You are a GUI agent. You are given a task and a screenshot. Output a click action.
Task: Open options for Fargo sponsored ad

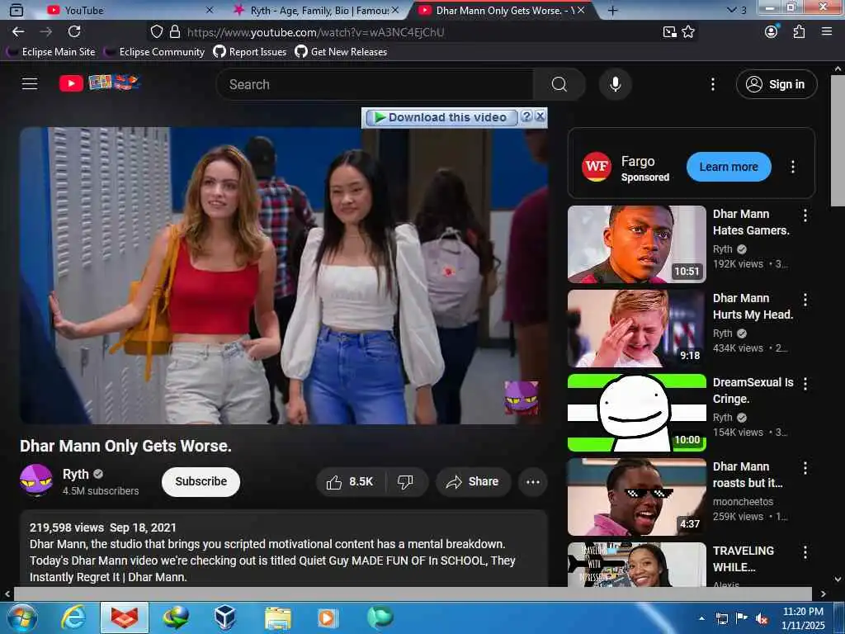tap(792, 167)
